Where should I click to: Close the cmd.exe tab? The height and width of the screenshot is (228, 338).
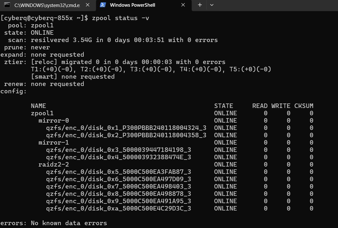88,5
